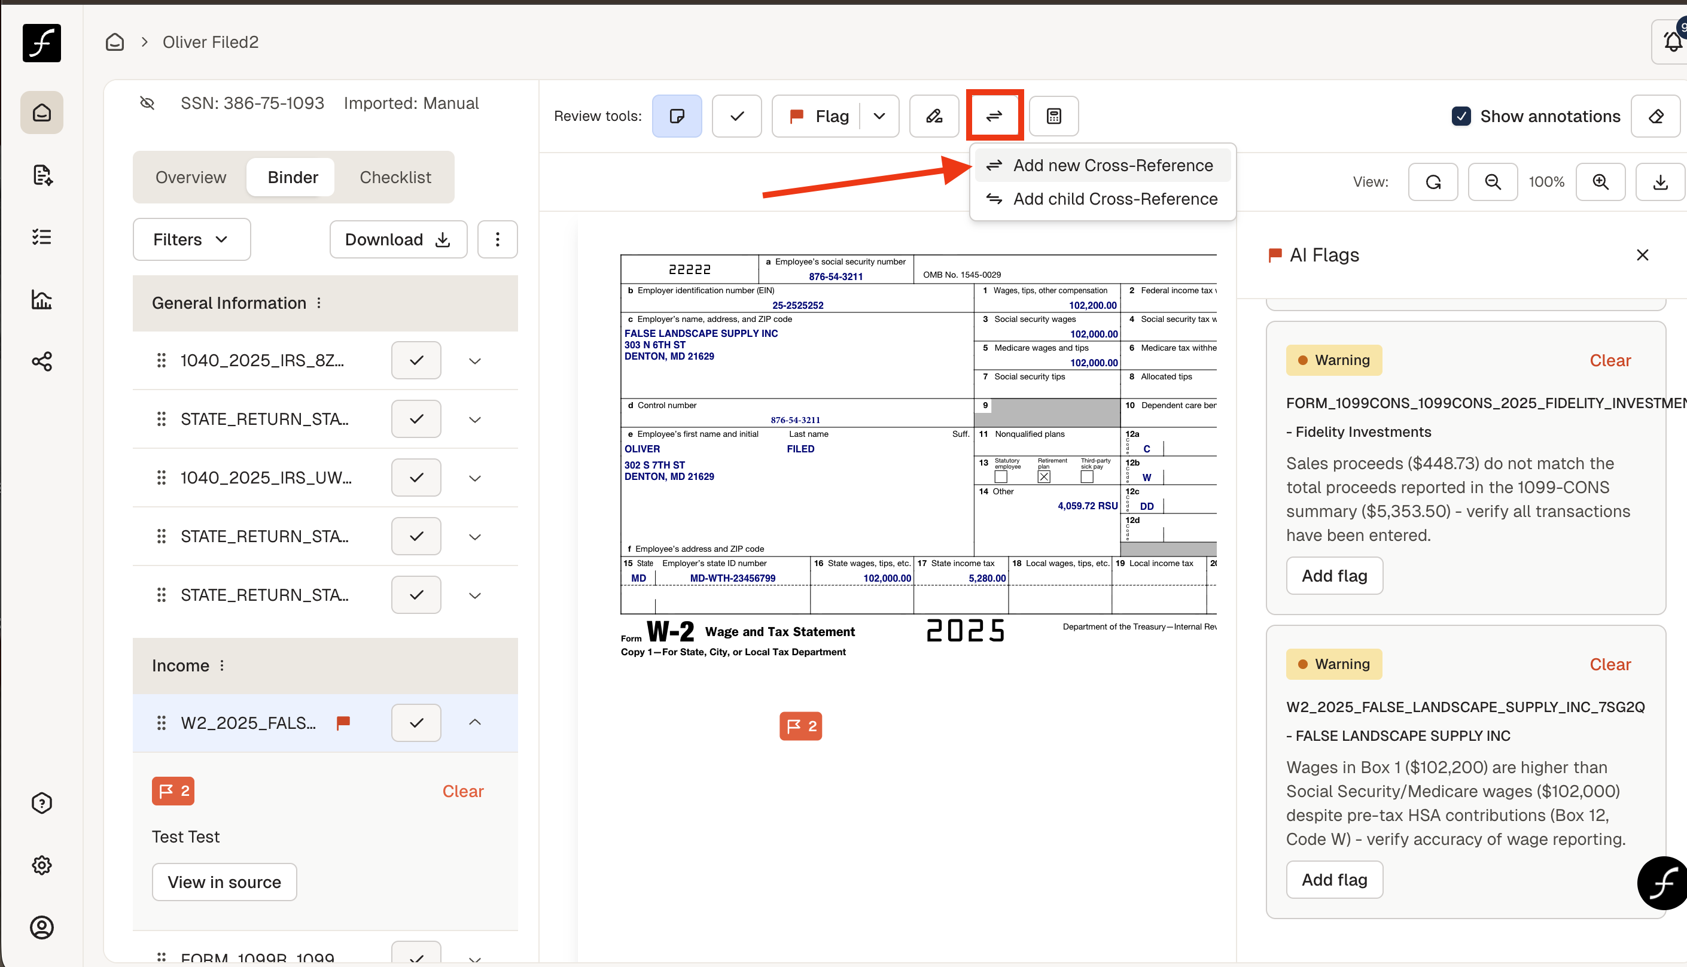Click the breadcrumb home icon
The height and width of the screenshot is (967, 1687).
[x=115, y=42]
